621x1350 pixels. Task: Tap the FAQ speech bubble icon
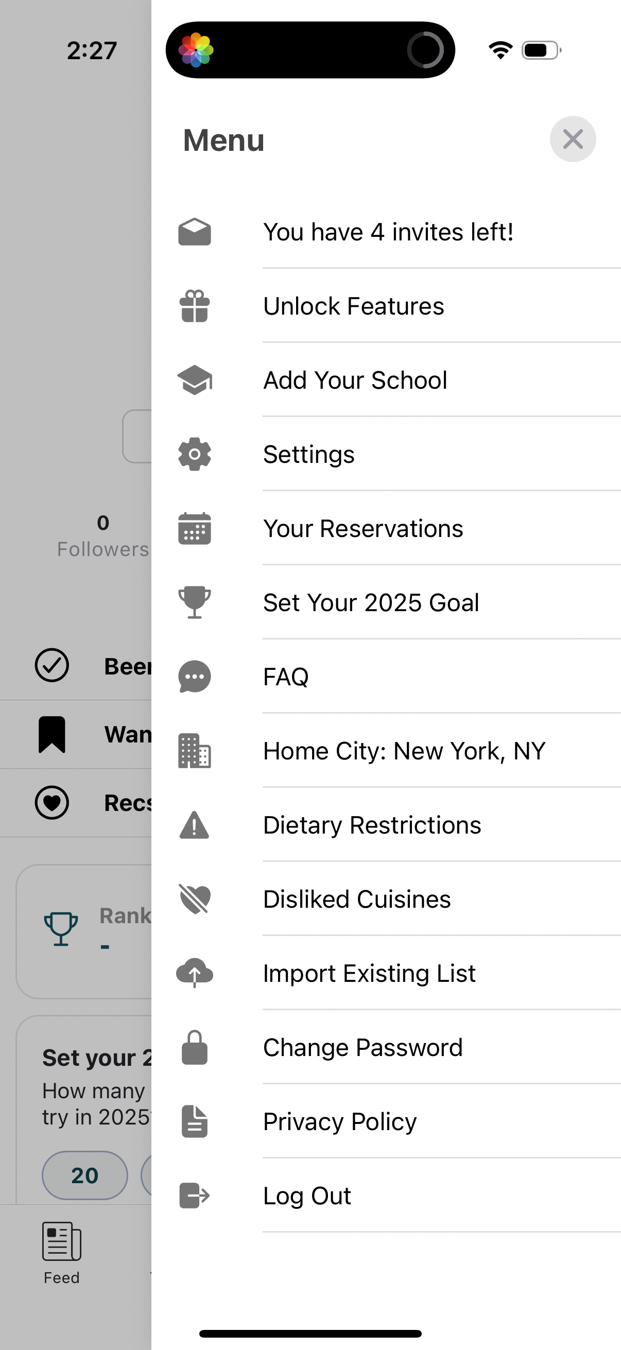point(195,677)
